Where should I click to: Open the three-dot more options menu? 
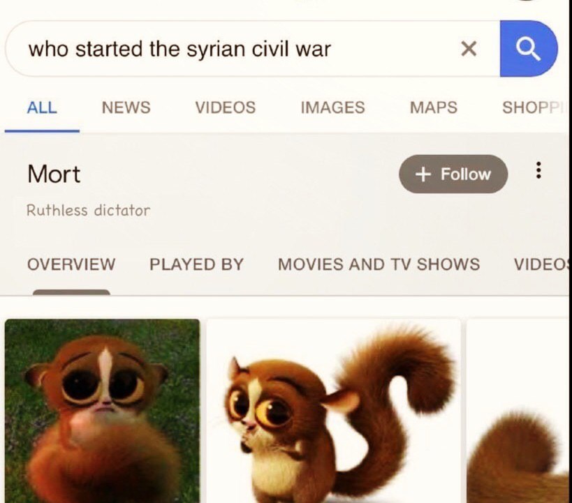(538, 171)
